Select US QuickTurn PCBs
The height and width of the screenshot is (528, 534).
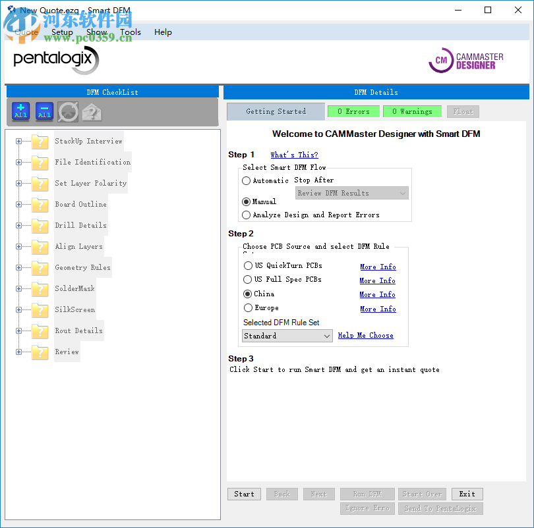click(248, 266)
